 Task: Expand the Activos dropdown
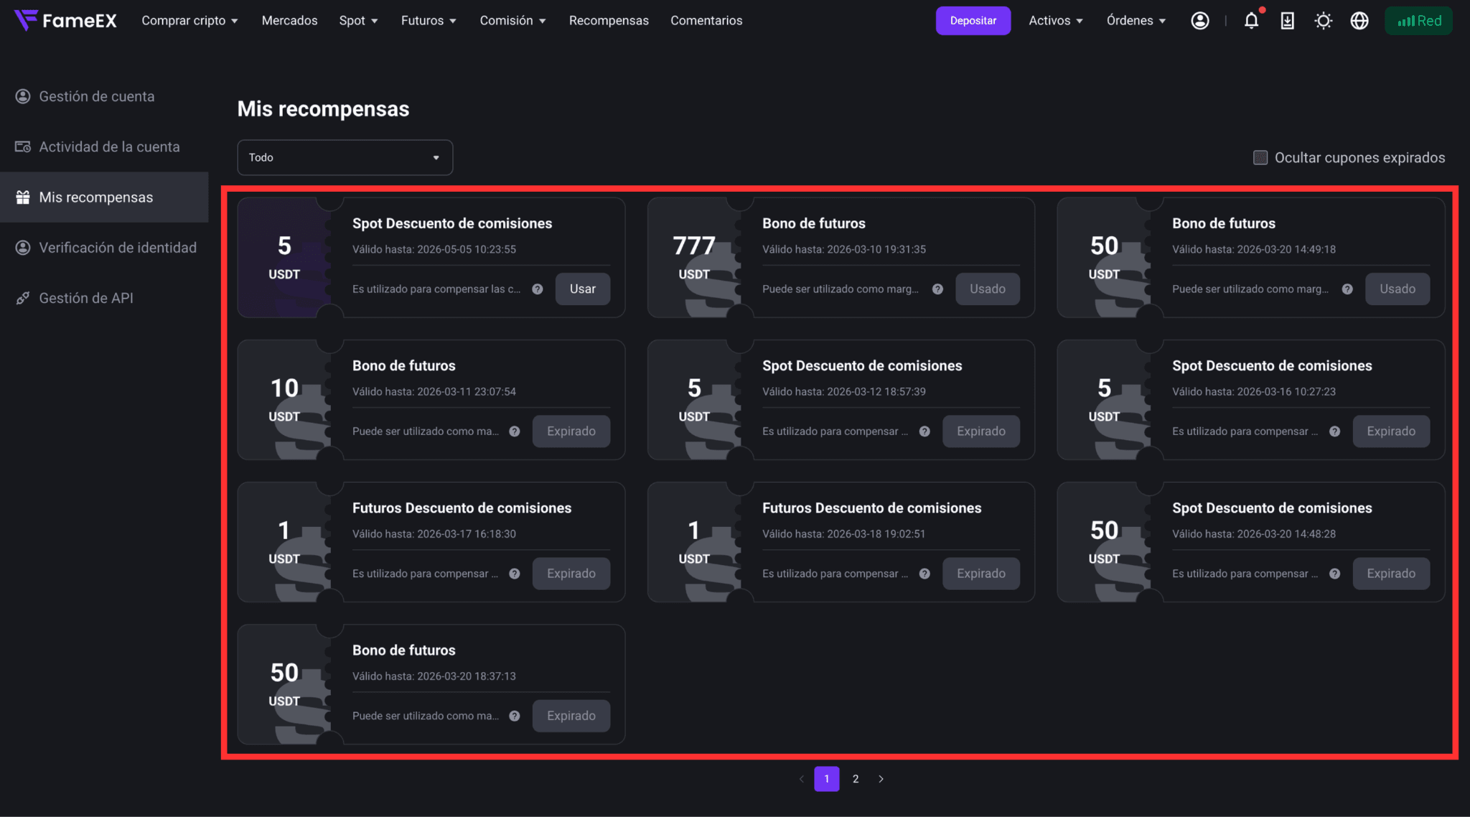click(x=1056, y=21)
